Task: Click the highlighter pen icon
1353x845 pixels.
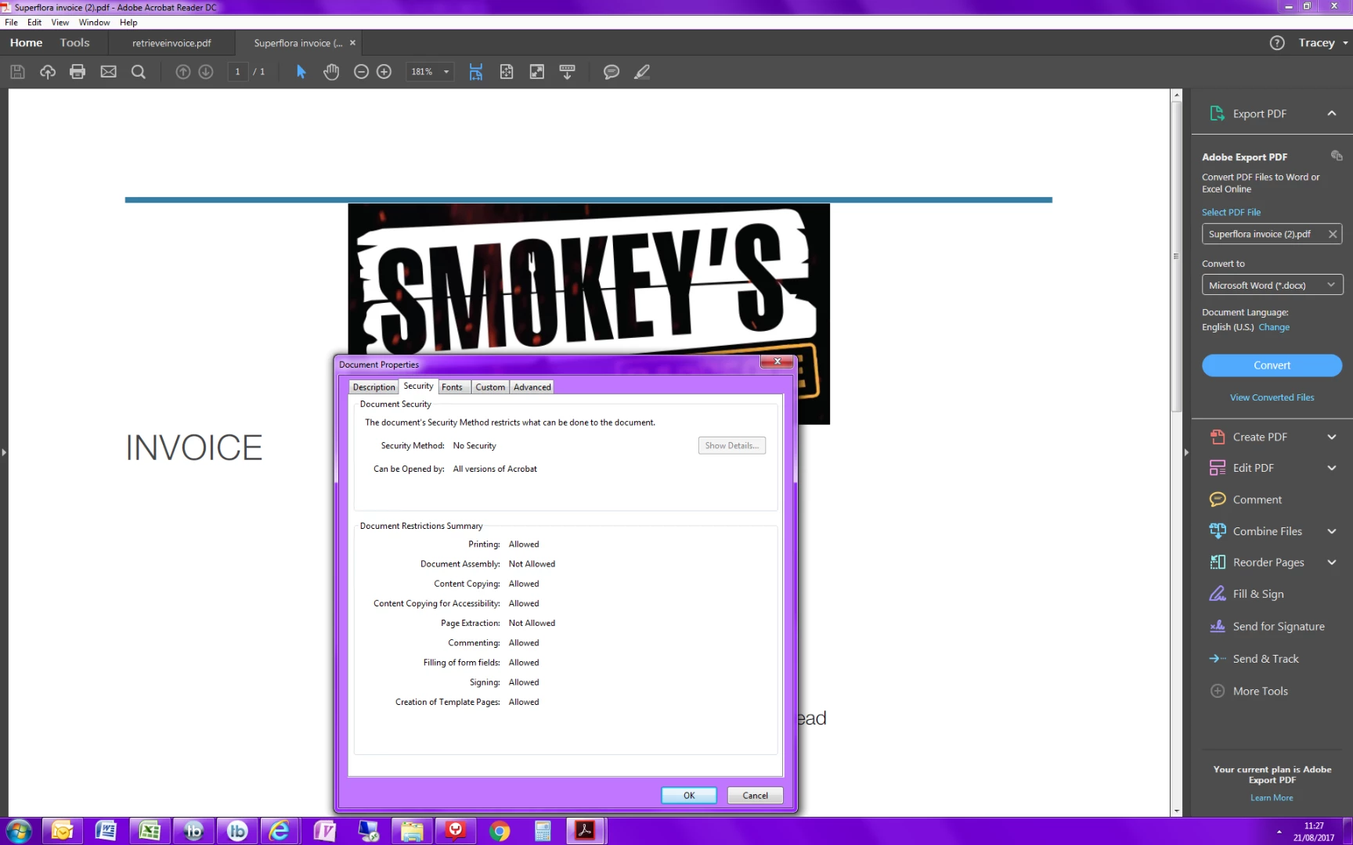Action: pos(642,72)
